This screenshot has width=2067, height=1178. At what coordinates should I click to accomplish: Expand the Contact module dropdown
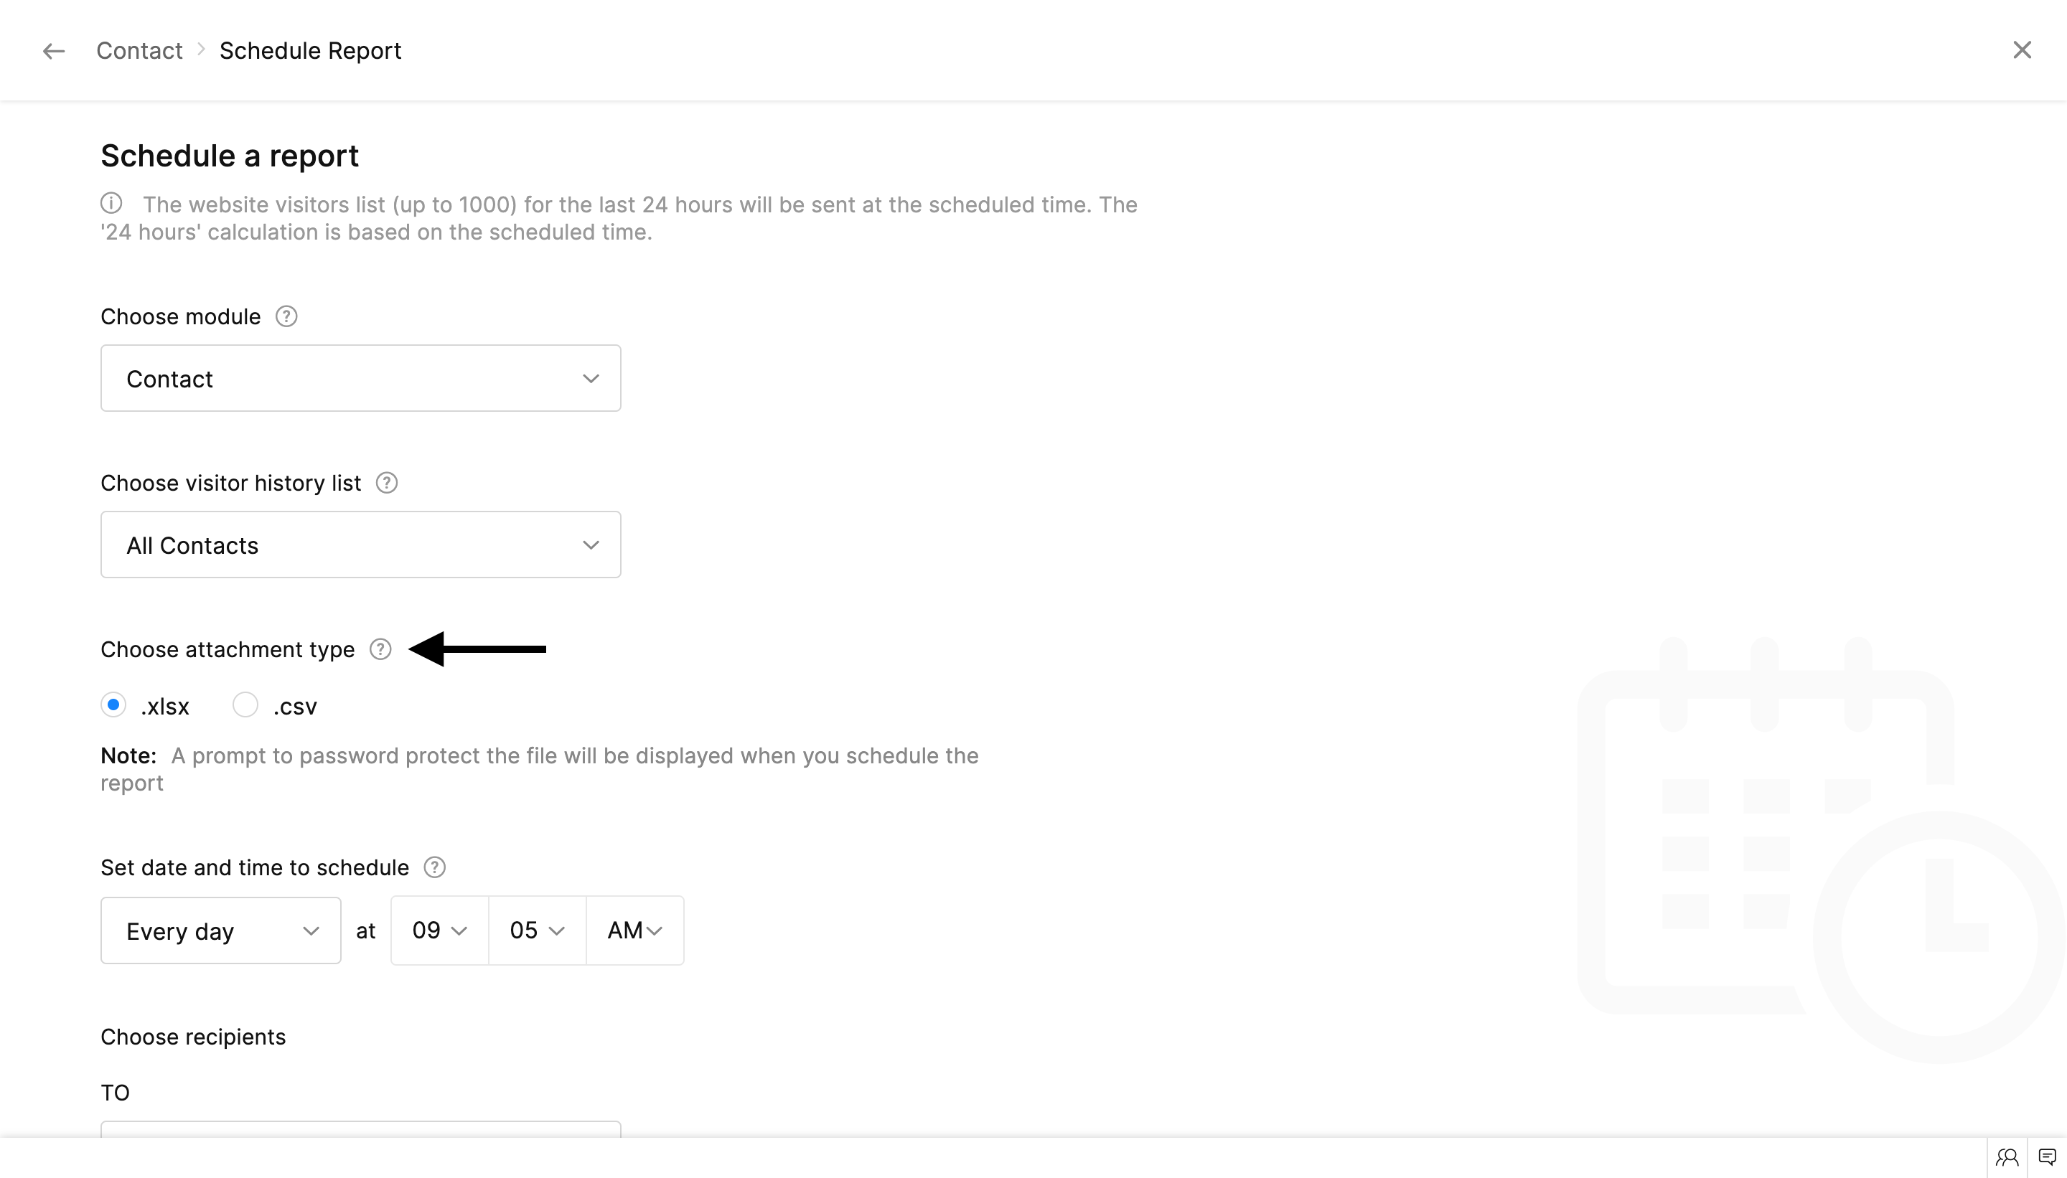click(360, 379)
